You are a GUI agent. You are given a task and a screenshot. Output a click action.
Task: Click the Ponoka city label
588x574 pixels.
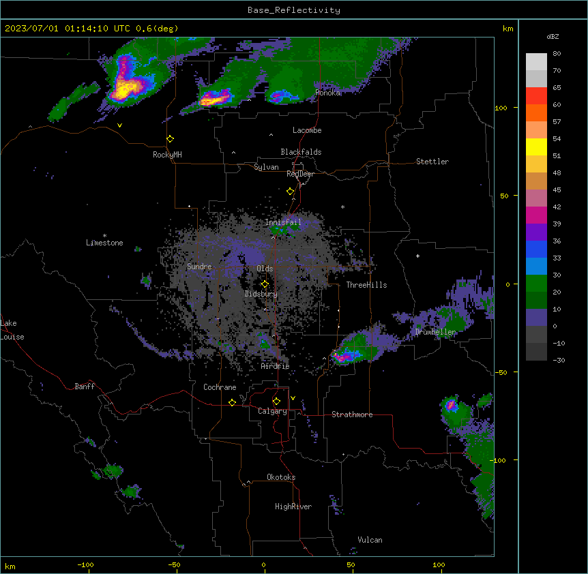click(x=327, y=93)
